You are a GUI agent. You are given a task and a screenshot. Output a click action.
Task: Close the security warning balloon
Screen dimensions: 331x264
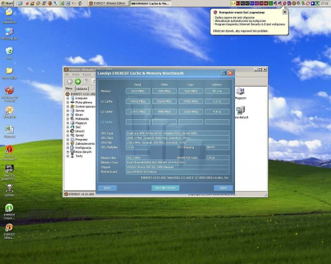coord(285,12)
